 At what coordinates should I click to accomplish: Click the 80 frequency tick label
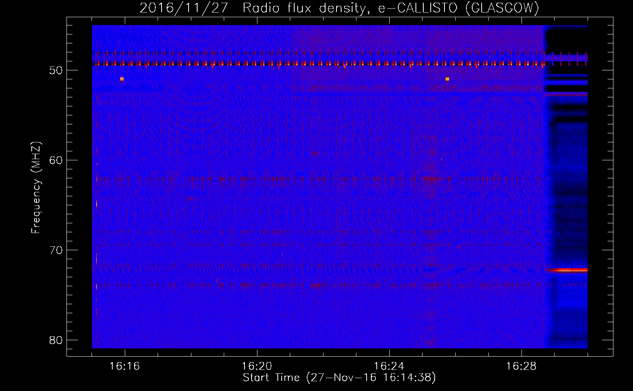click(x=56, y=340)
